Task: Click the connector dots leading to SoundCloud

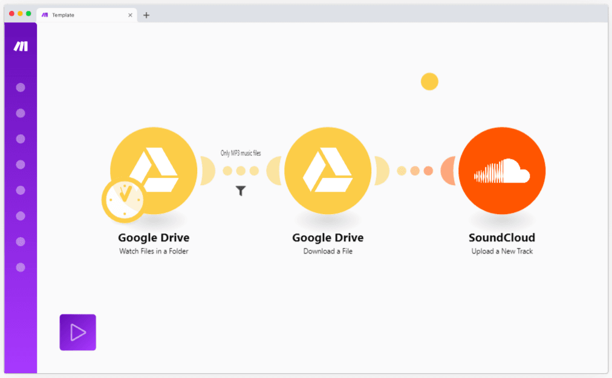Action: point(415,171)
